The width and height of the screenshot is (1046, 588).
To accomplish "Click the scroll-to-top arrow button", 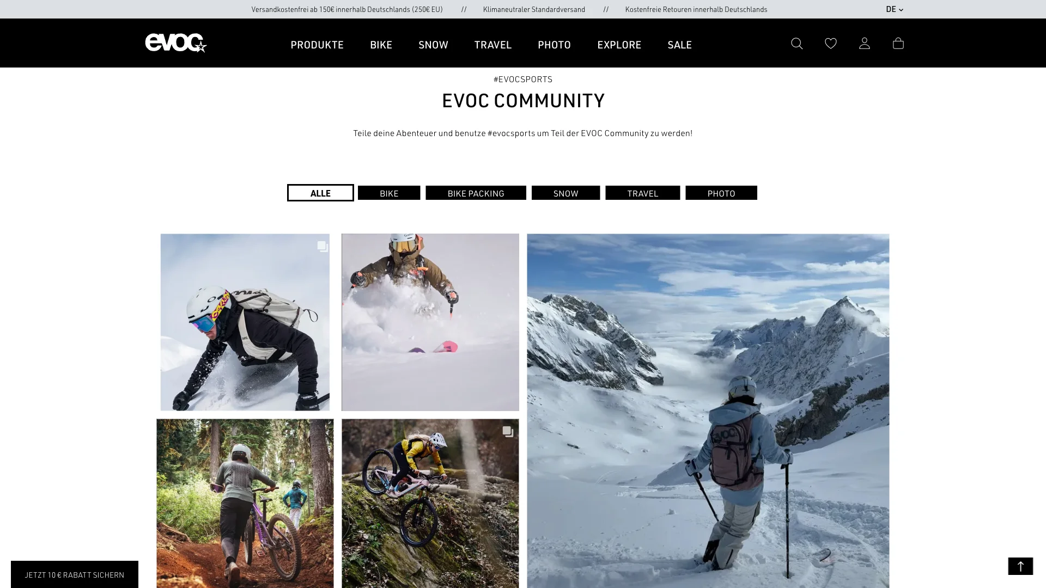I will [x=1020, y=566].
